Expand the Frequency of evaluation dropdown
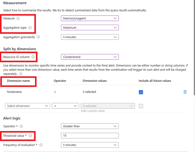This screenshot has width=195, height=152. click(90, 145)
